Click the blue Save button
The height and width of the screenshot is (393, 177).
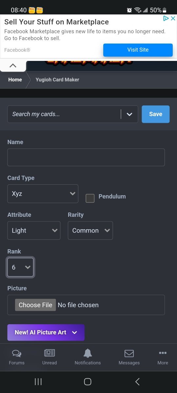click(x=156, y=114)
